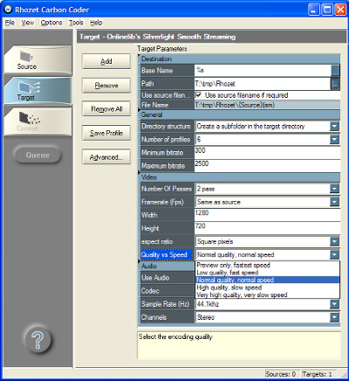Collapse the General section
The image size is (349, 381).
pyautogui.click(x=140, y=110)
